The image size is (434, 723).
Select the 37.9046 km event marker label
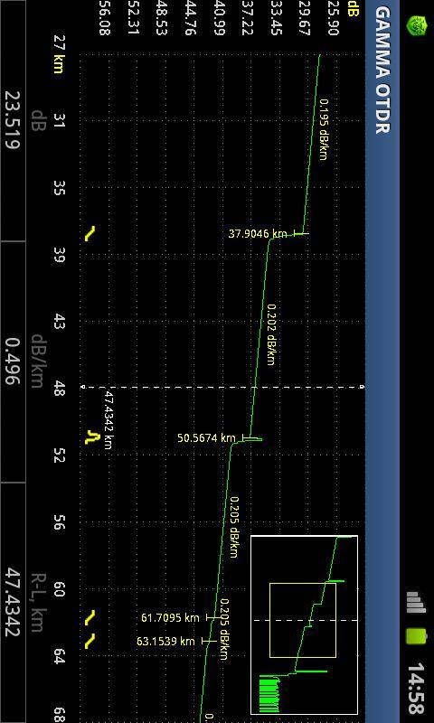click(258, 234)
